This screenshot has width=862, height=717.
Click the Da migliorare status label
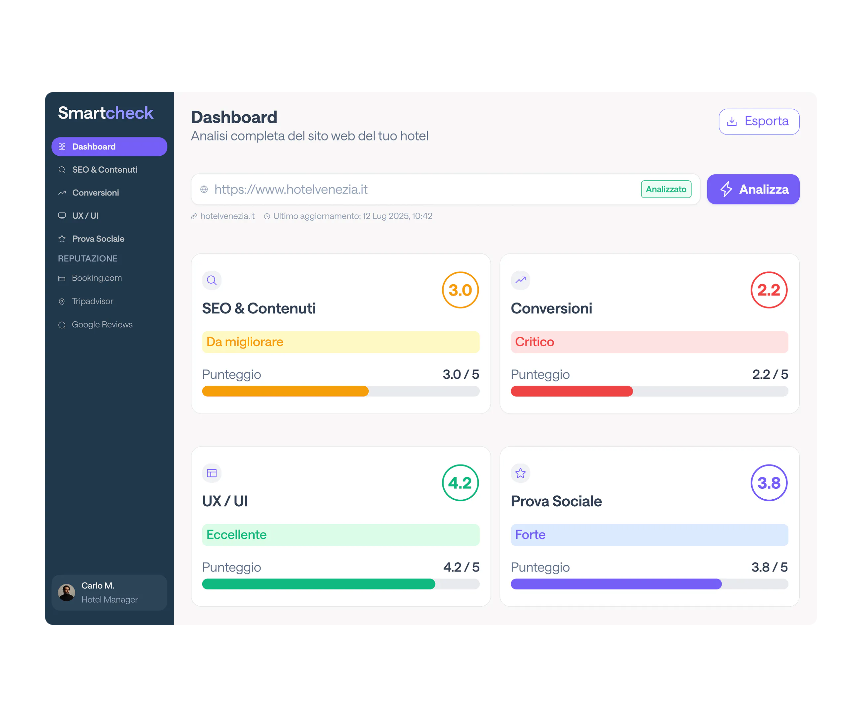(x=341, y=342)
